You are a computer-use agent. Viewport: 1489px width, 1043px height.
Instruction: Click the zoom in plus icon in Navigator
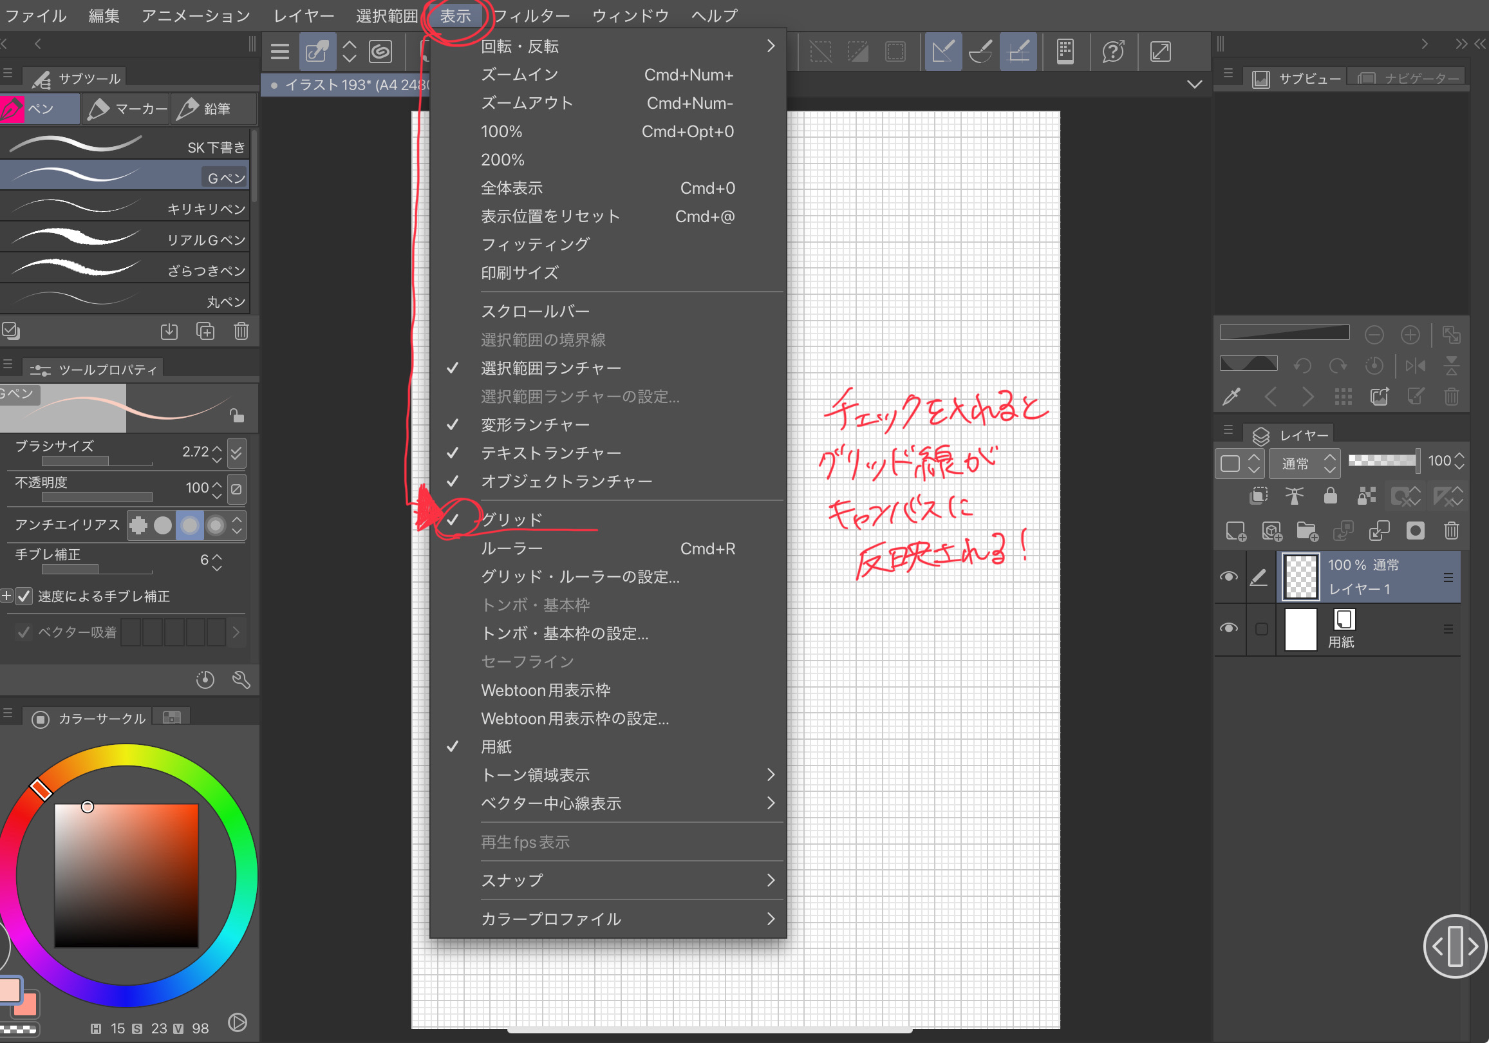pos(1410,335)
